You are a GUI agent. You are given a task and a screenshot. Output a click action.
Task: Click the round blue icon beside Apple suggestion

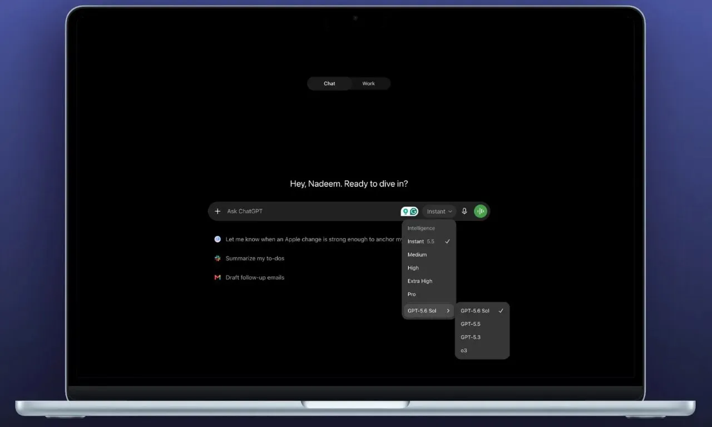217,239
